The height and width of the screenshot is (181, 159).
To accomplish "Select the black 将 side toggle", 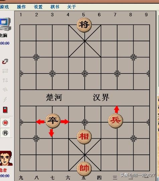I will click(5, 133).
